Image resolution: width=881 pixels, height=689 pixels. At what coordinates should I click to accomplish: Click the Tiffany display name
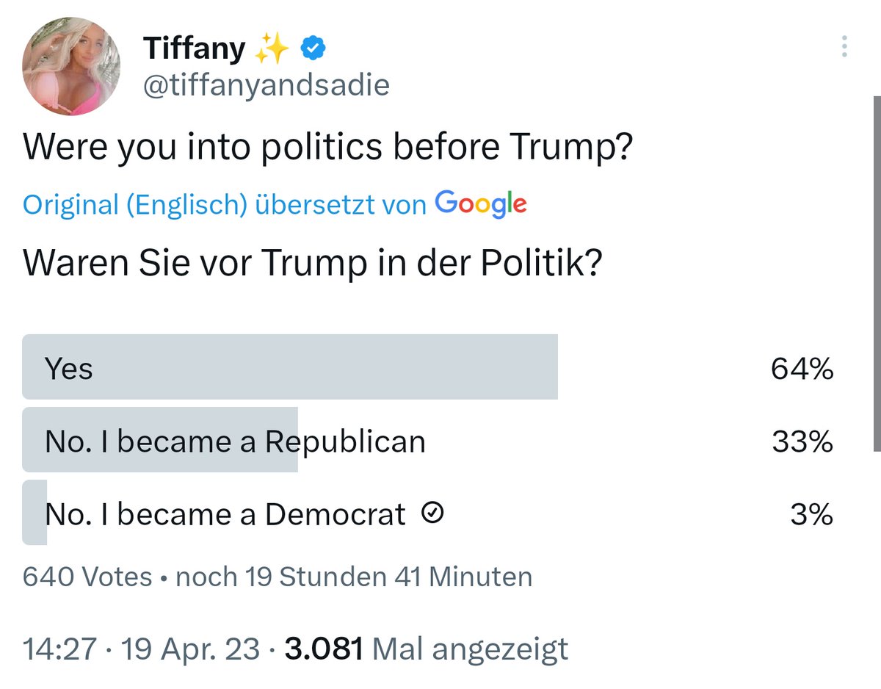[195, 49]
